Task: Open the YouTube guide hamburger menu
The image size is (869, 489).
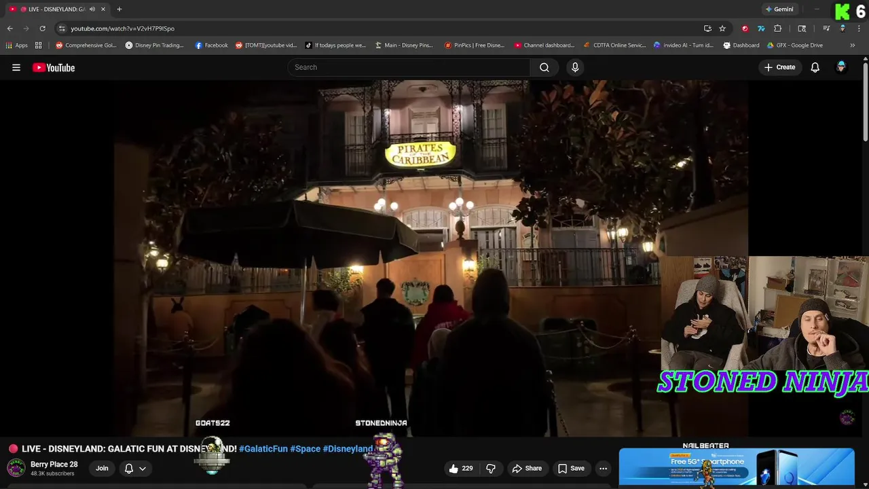Action: click(x=16, y=67)
